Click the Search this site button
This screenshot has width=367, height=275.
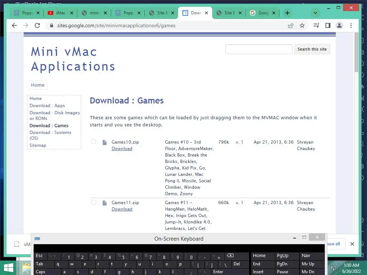click(x=312, y=49)
